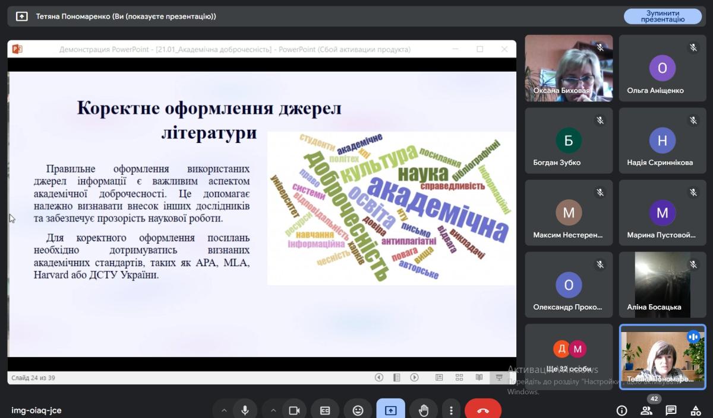Image resolution: width=713 pixels, height=418 pixels.
Task: Select Оксана Бихова's video tile
Action: 569,68
